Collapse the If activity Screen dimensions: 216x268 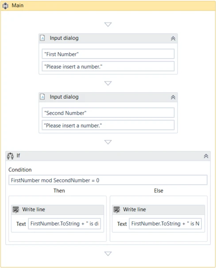(x=206, y=156)
